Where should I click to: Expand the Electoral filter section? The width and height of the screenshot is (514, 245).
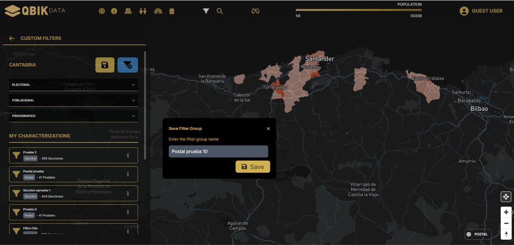click(x=73, y=85)
